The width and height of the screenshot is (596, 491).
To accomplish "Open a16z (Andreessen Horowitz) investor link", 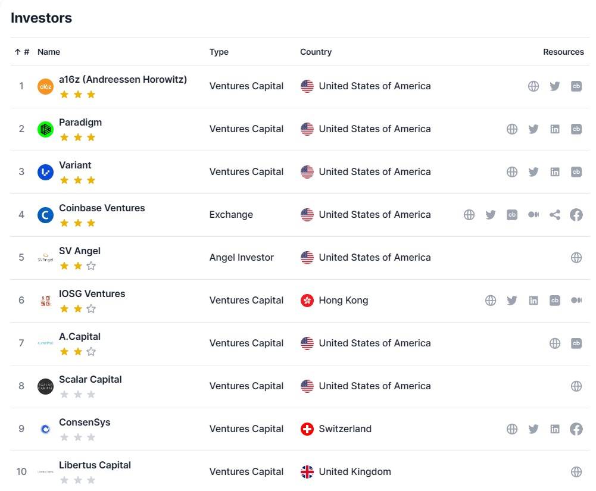I will (123, 79).
